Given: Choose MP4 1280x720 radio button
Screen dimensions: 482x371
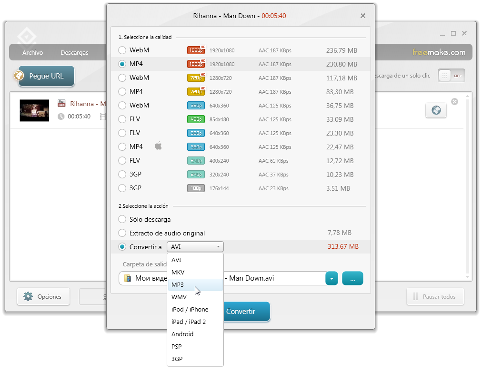Looking at the screenshot, I should [x=122, y=91].
